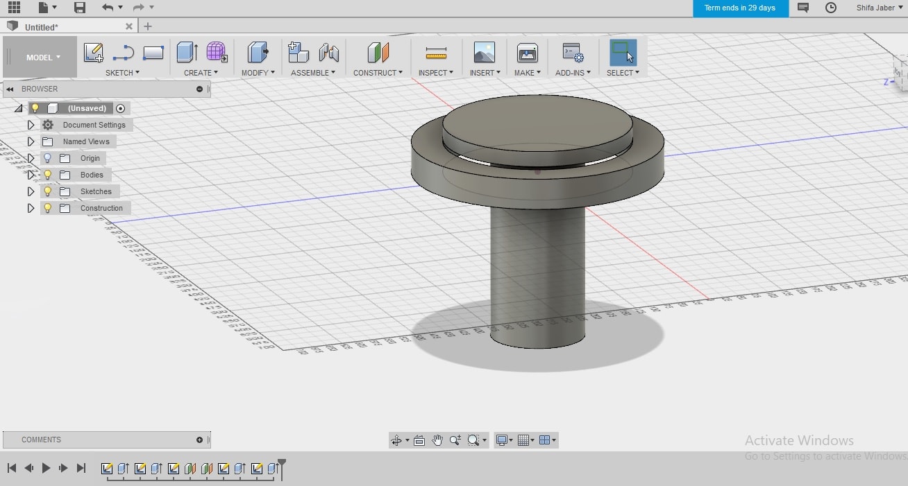Viewport: 908px width, 486px height.
Task: Select the Joint tool
Action: point(328,53)
